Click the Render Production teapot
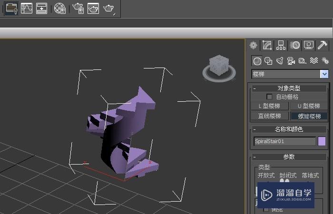 109,9
